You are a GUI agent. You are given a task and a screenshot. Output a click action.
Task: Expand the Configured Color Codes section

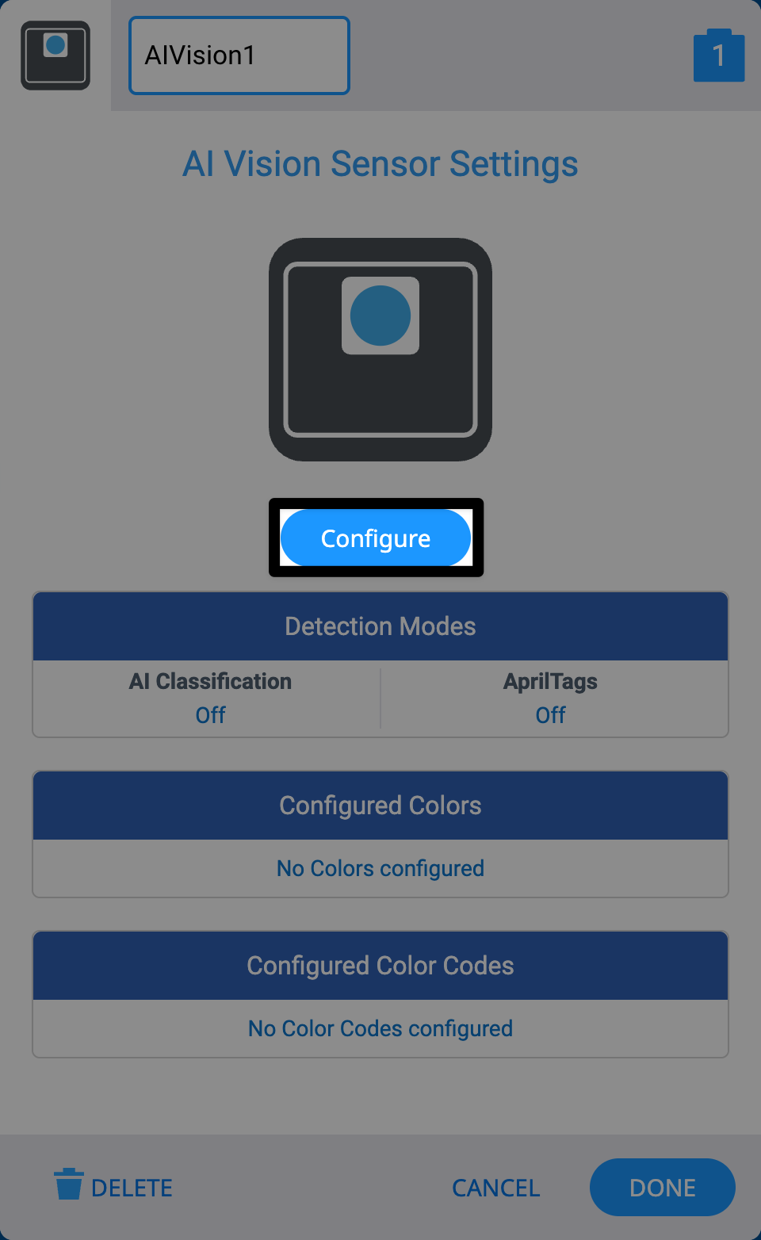pos(380,966)
